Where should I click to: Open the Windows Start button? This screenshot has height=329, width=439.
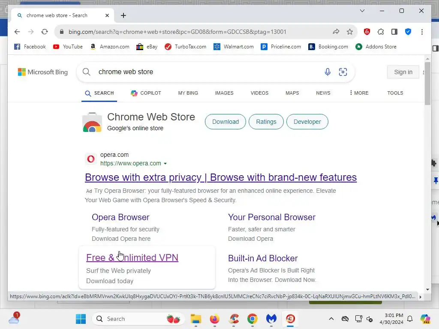(x=81, y=319)
